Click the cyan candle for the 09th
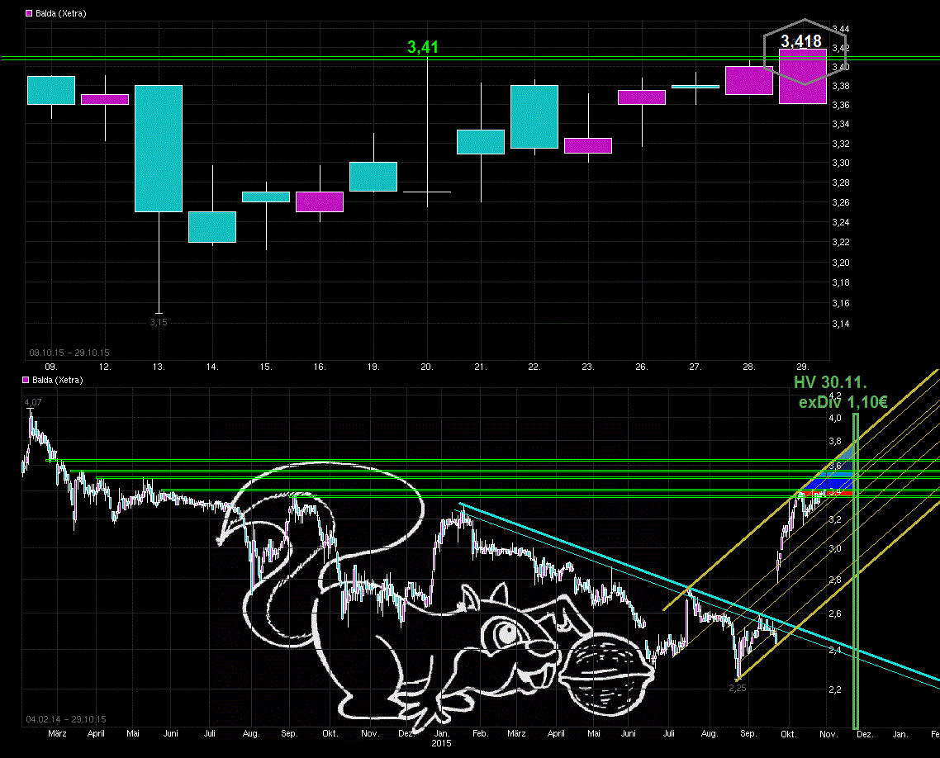Screen dimensions: 940x758 (51, 91)
